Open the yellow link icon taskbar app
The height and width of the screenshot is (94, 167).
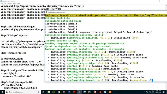[54, 92]
